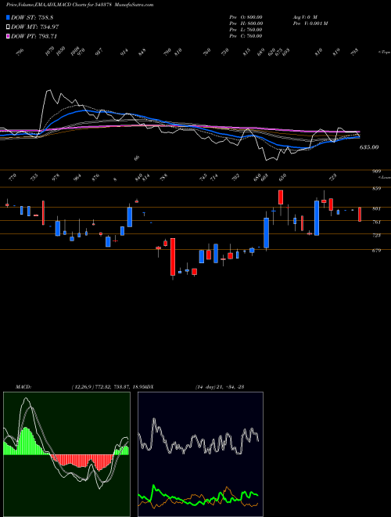Viewport: 391px width, 517px height.
Task: Open the dark blue ADX indicator panel
Action: (x=200, y=454)
